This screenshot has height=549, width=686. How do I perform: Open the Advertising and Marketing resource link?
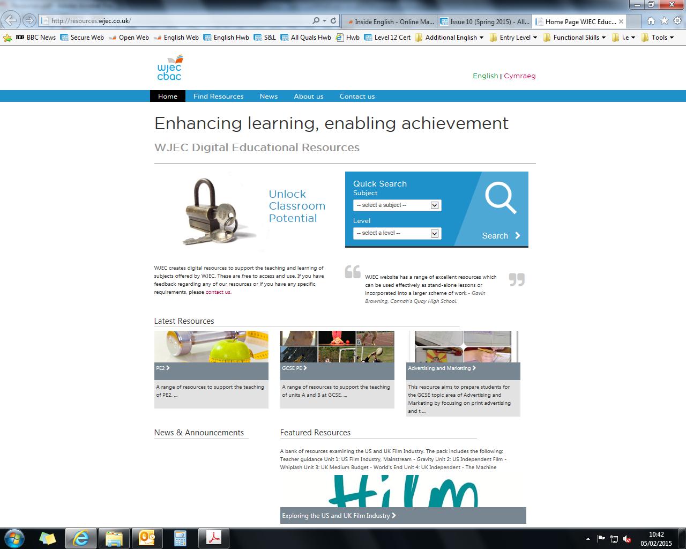coord(442,368)
